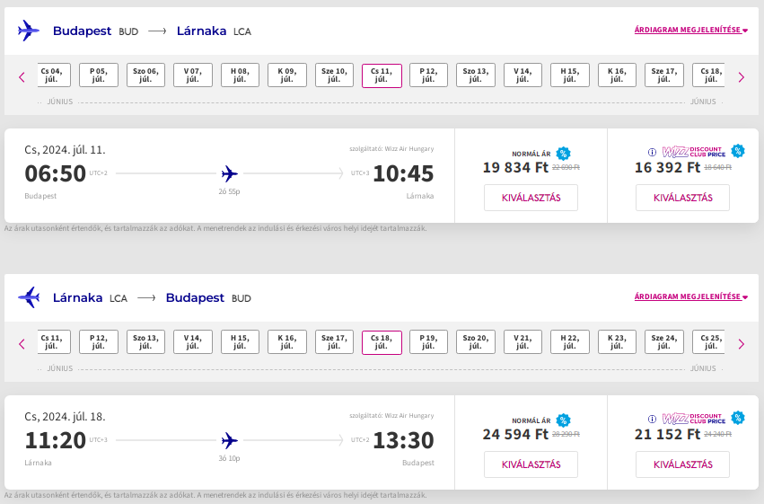Select outbound date Sze 10, júl.
764x504 pixels.
pos(334,75)
